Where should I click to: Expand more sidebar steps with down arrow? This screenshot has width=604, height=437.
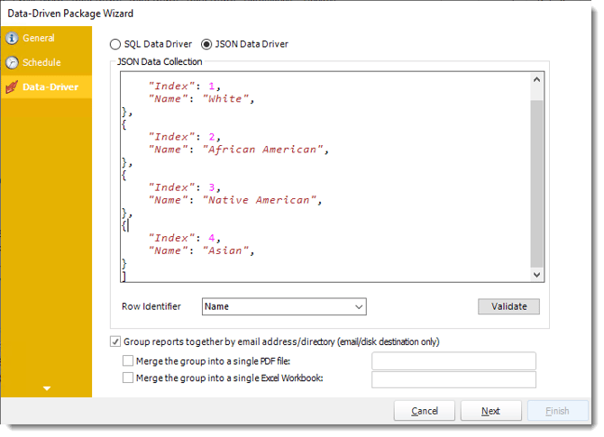tap(47, 388)
